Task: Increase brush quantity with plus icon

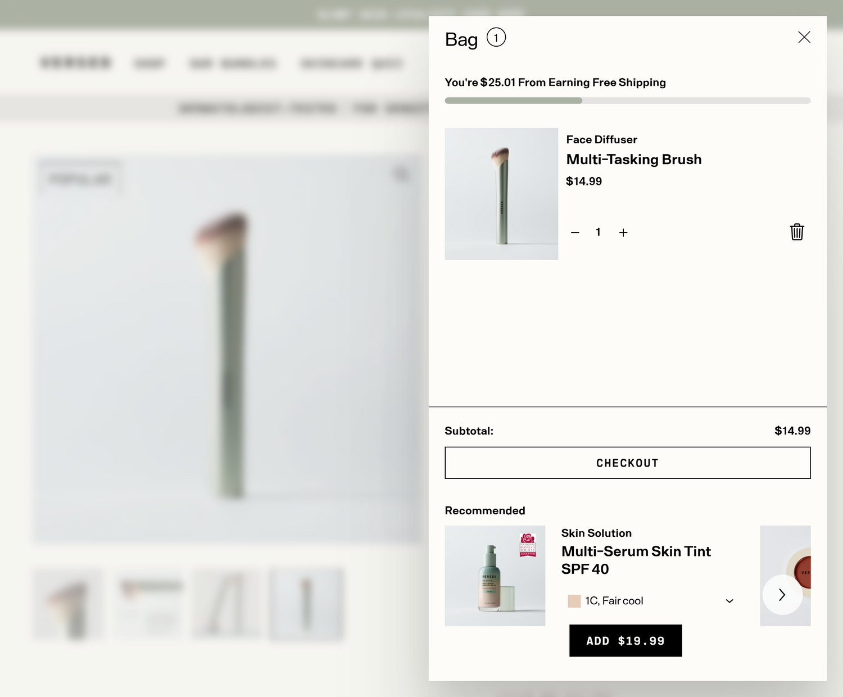Action: pyautogui.click(x=623, y=232)
